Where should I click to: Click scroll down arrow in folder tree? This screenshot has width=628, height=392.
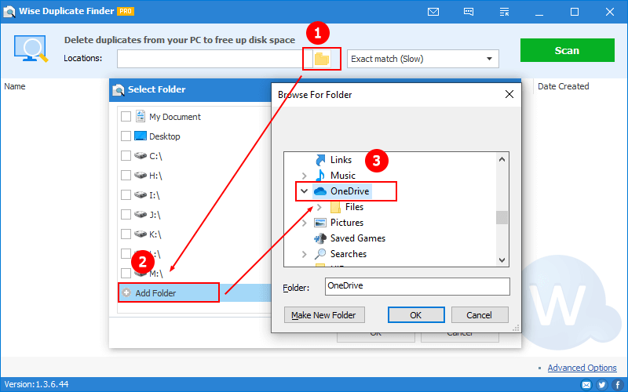point(502,260)
